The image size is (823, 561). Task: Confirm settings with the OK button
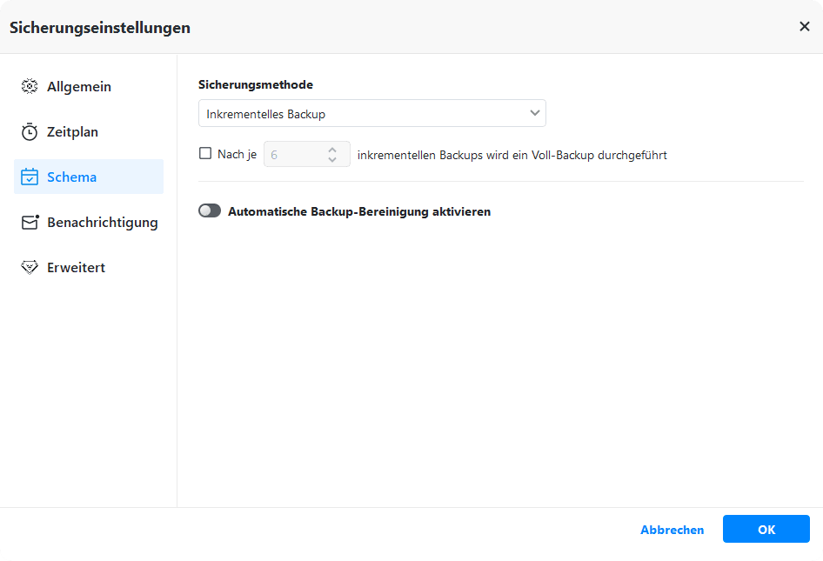click(x=766, y=530)
